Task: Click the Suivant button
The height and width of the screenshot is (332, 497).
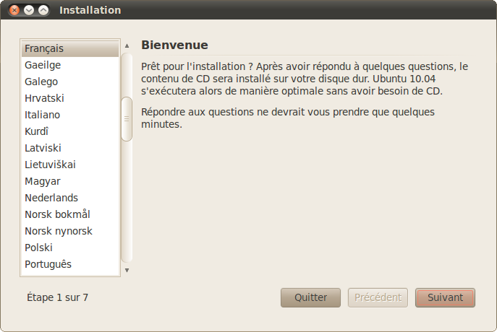Action: 445,297
